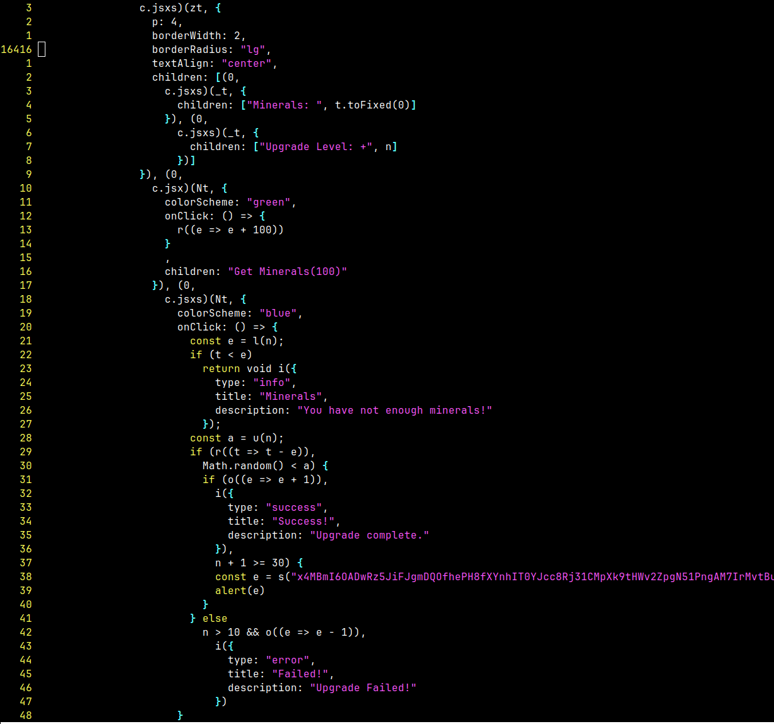Click relative line number 22

pos(26,354)
